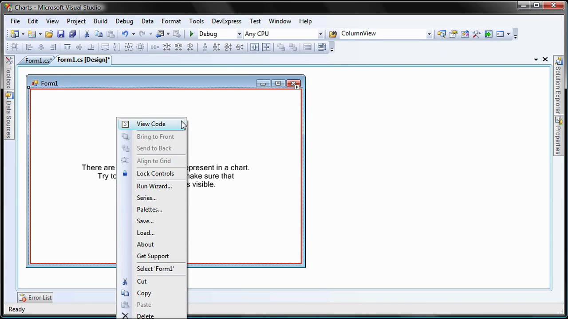Choose Palettes... from the context menu
This screenshot has height=319, width=568.
pos(152,210)
